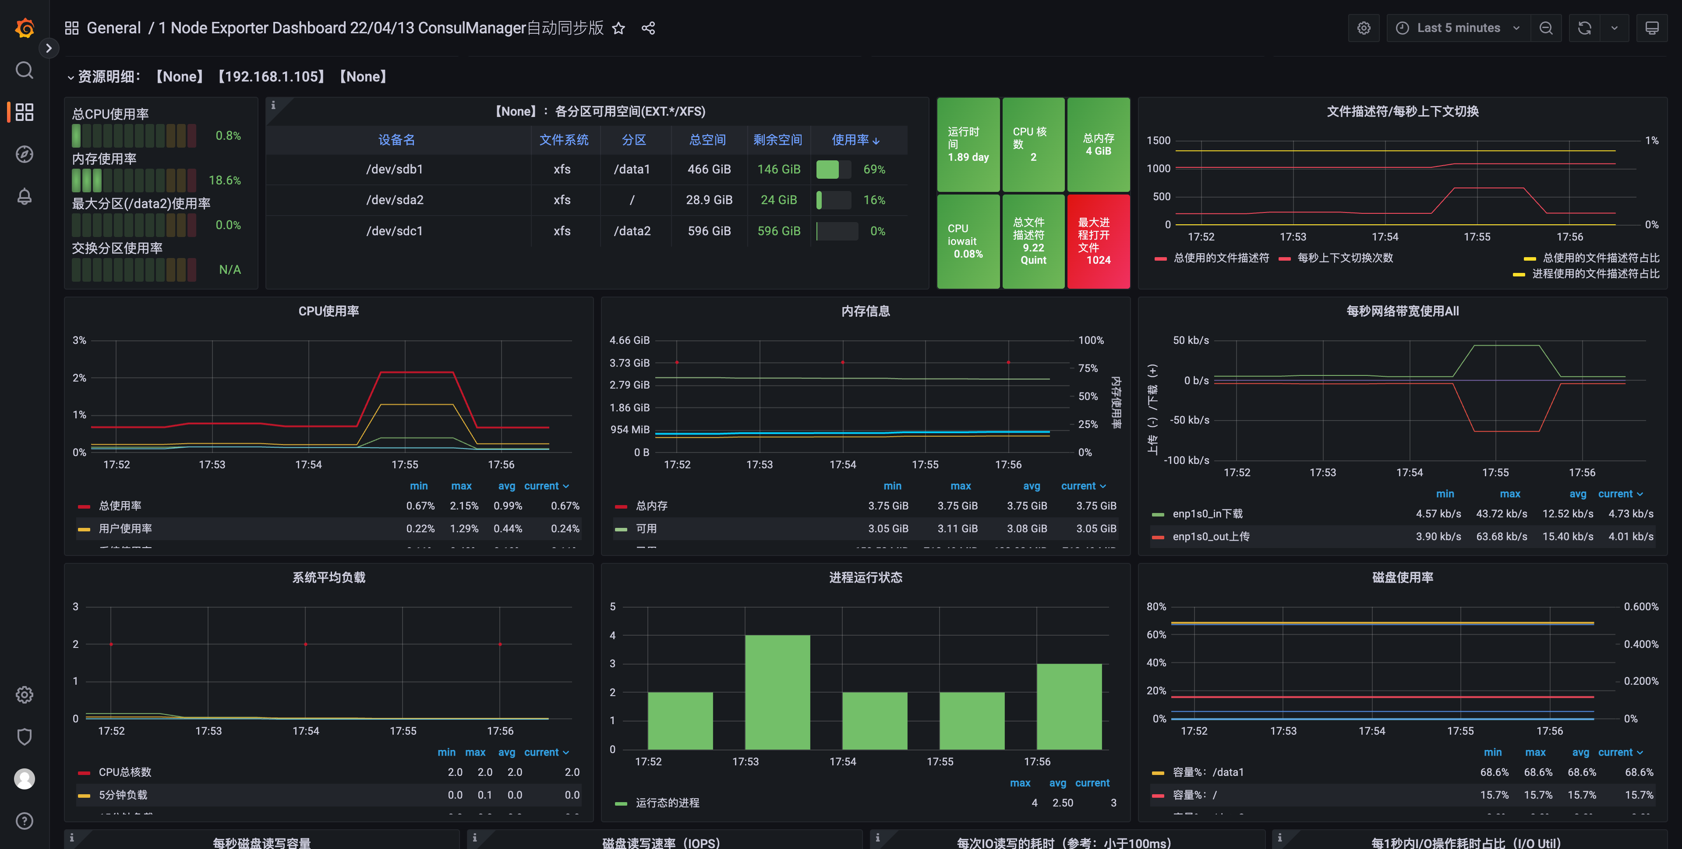Click the red 最大进程打开文件 1024 tile
Image resolution: width=1682 pixels, height=849 pixels.
point(1098,241)
